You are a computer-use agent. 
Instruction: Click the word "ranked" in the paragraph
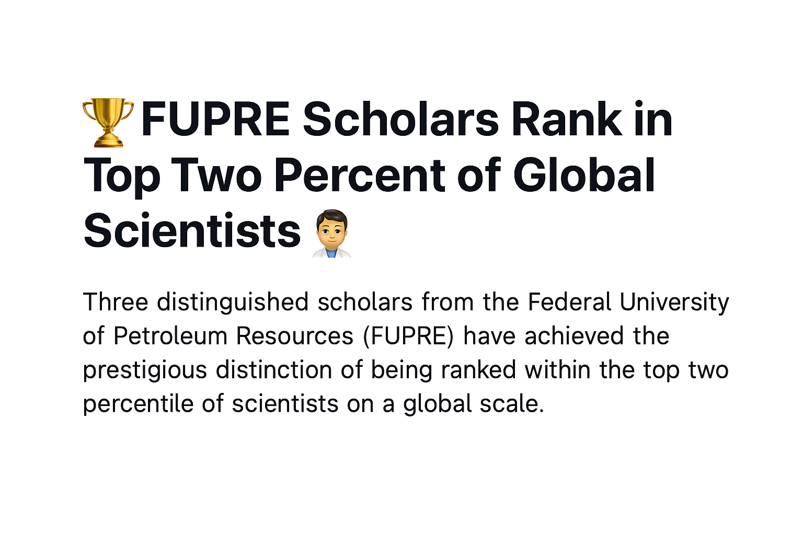coord(478,370)
